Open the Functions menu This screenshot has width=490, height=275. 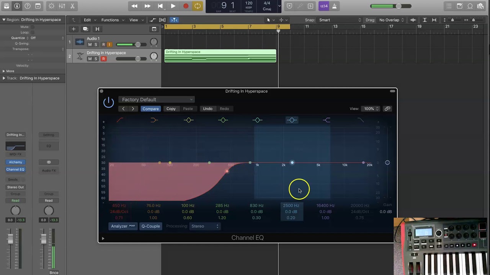[x=113, y=20]
